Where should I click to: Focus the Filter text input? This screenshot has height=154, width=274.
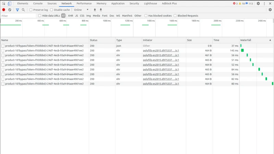(18, 16)
